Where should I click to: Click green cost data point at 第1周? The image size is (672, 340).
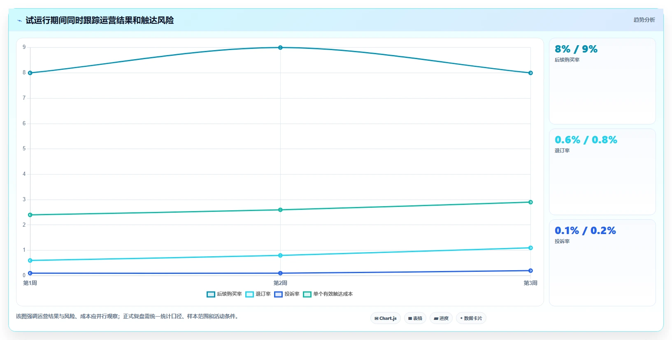click(30, 215)
